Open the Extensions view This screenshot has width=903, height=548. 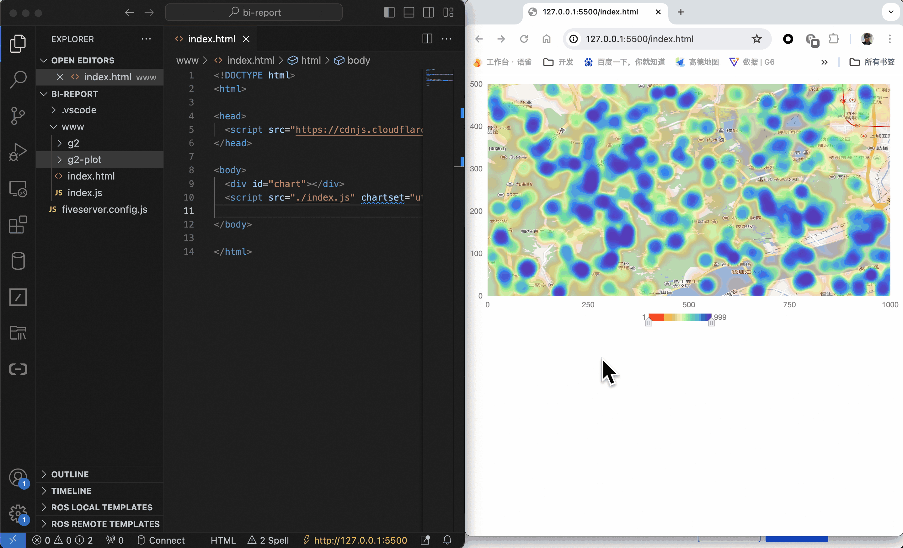click(18, 224)
